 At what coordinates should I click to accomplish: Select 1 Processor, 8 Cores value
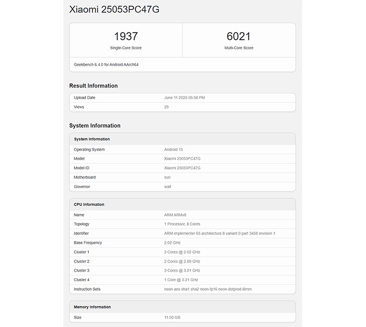tap(182, 224)
